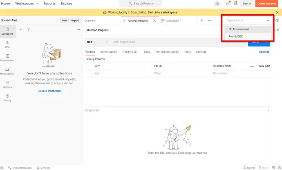Open the History sidebar section
282x170 pixels.
(7, 98)
